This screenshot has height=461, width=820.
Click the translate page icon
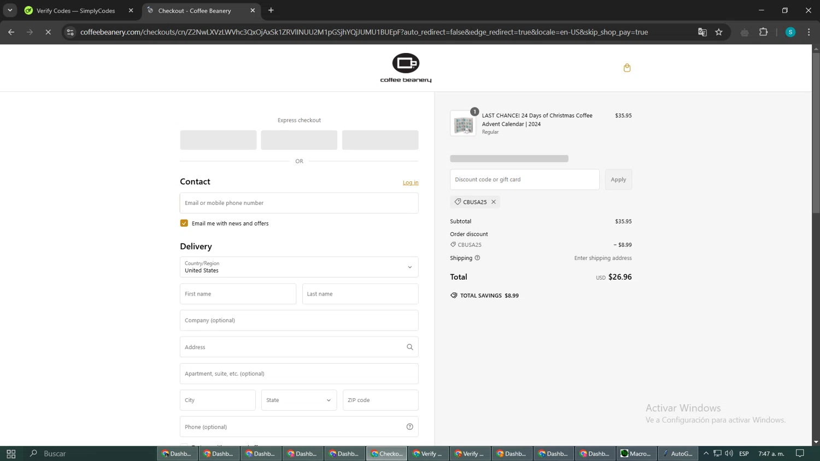pos(702,32)
